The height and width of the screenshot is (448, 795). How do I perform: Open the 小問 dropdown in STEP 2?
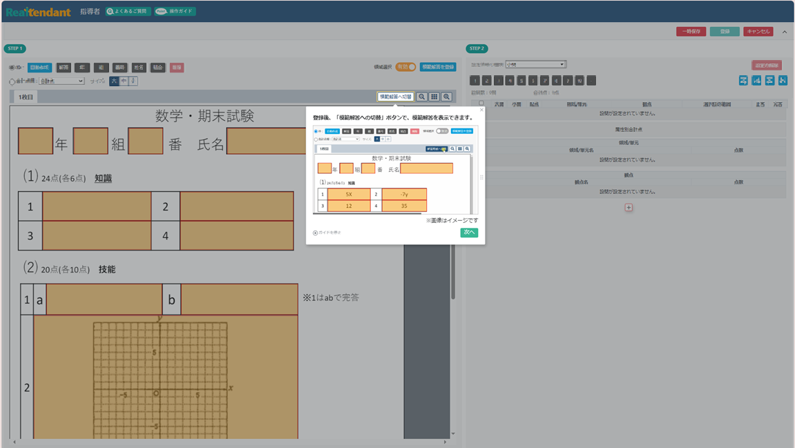tap(535, 64)
